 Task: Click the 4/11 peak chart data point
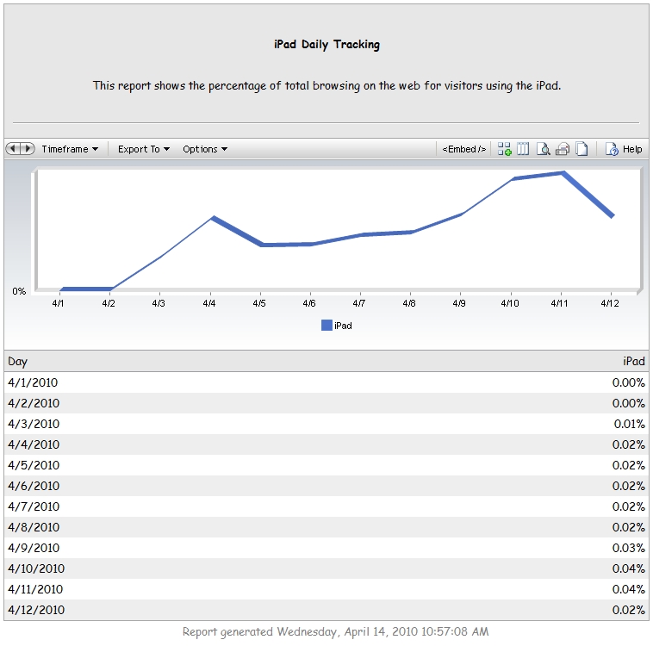tap(563, 173)
